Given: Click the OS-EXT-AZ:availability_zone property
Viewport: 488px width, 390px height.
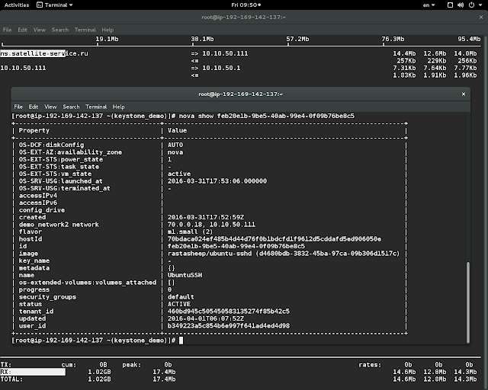Looking at the screenshot, I should pyautogui.click(x=70, y=152).
